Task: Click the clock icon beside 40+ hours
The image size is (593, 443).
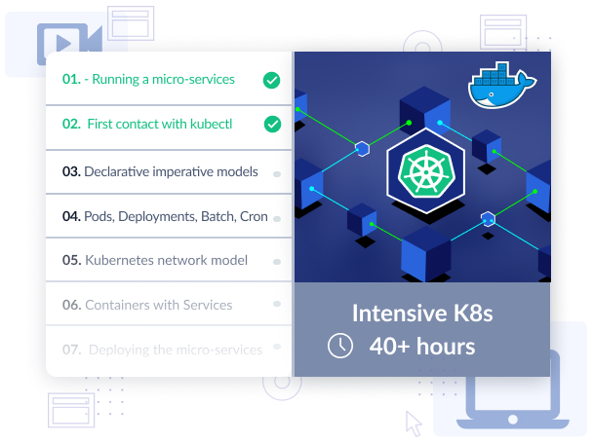Action: 340,346
